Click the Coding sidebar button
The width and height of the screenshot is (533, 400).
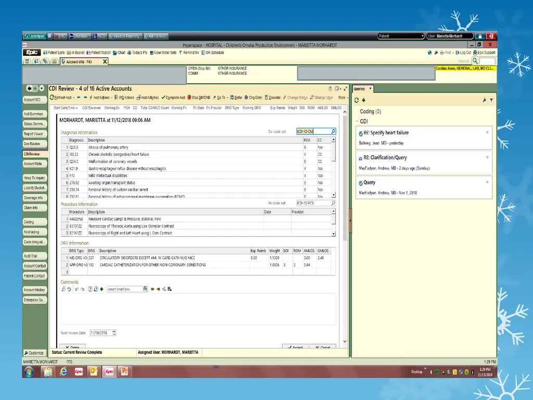(x=34, y=222)
